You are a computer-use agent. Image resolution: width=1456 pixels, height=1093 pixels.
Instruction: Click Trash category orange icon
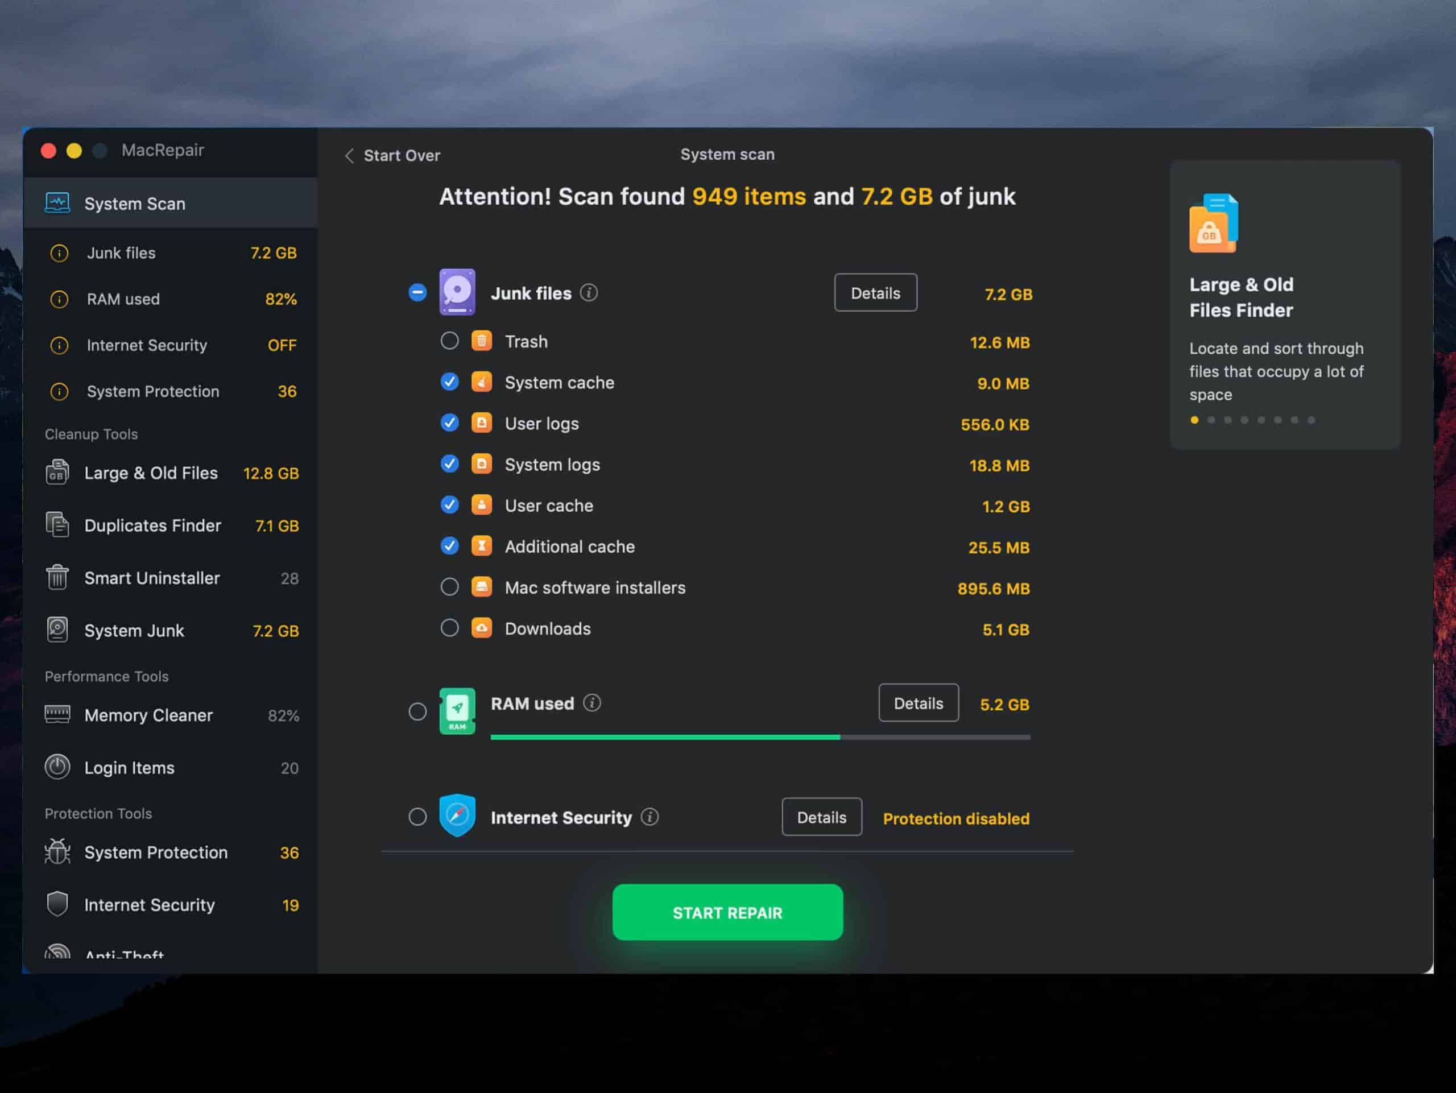(x=482, y=341)
